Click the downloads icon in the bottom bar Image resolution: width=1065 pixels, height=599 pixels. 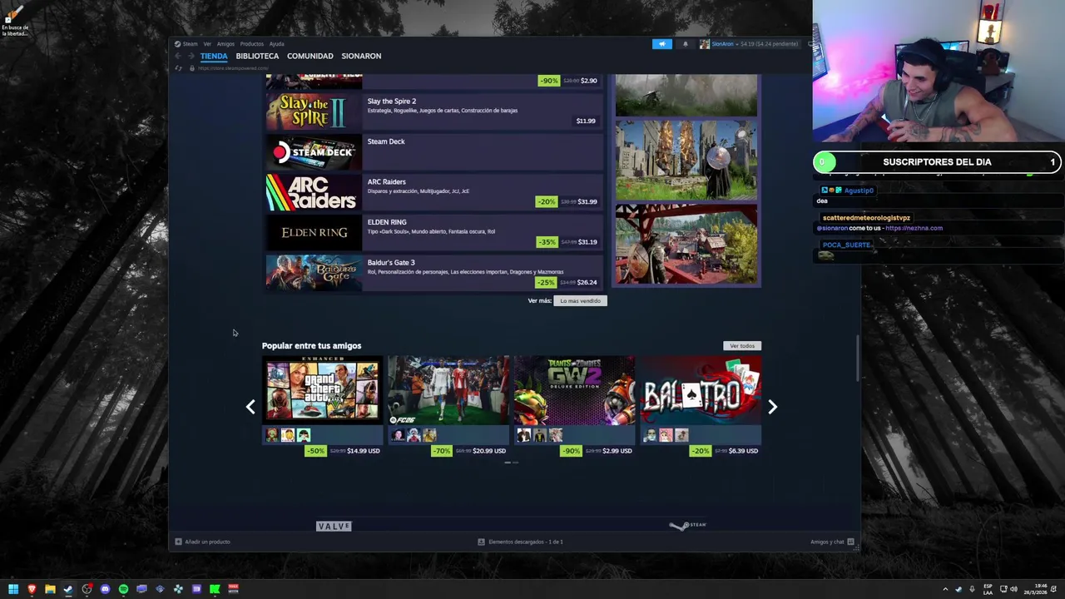pos(481,542)
